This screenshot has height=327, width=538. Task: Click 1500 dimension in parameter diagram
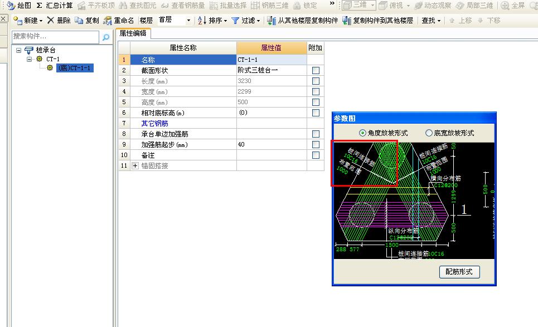tap(392, 245)
